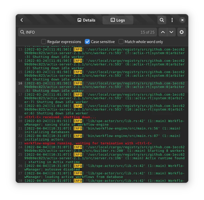Jump to previous search match

coord(163,32)
